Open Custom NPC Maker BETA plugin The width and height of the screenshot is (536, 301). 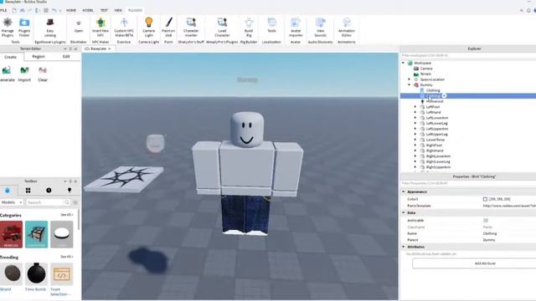pyautogui.click(x=124, y=28)
